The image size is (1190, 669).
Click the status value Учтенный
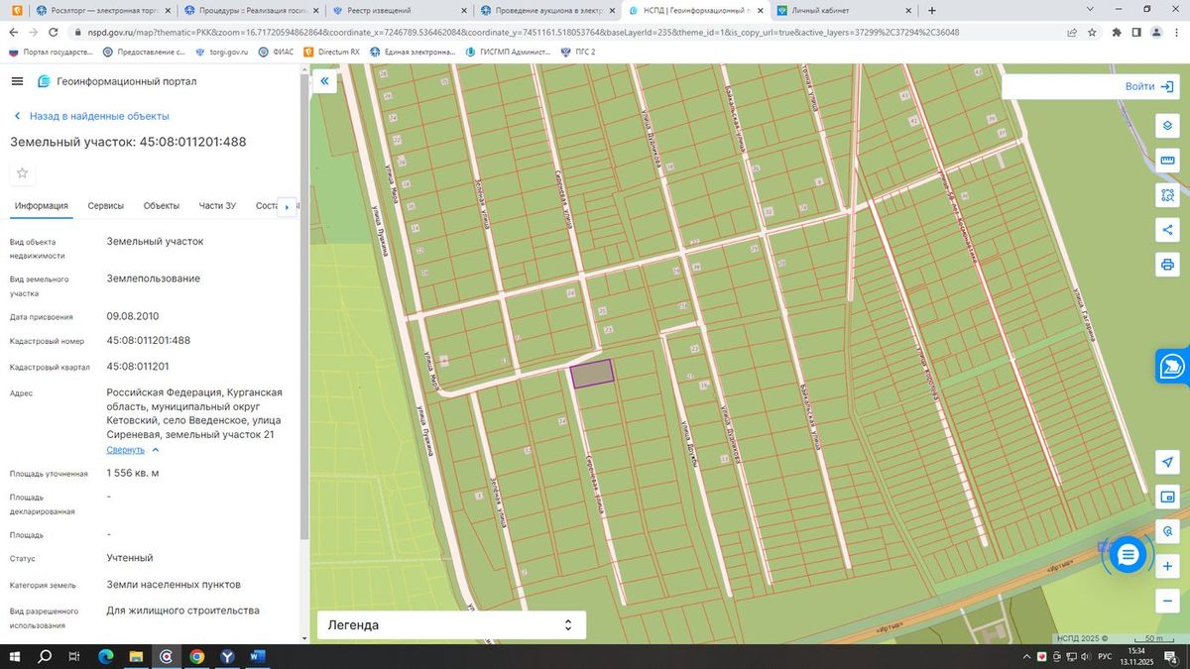[130, 558]
